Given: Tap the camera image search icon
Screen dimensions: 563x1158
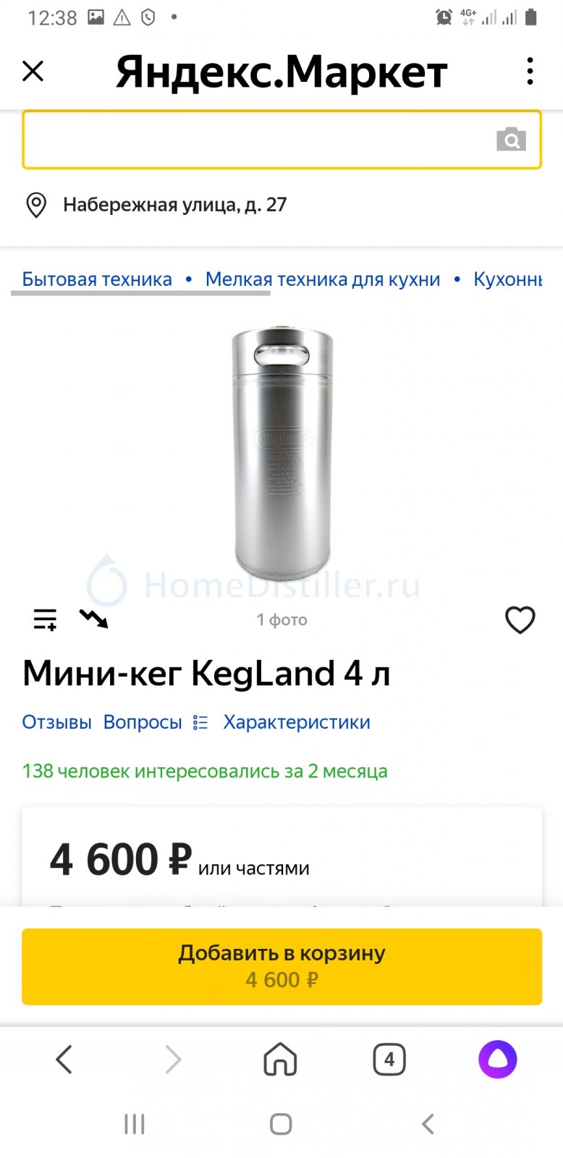Looking at the screenshot, I should [x=511, y=139].
